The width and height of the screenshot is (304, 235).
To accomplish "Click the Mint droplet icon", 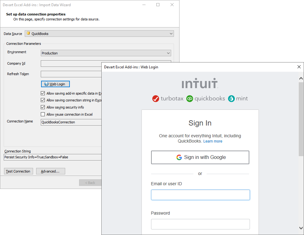I will [231, 99].
